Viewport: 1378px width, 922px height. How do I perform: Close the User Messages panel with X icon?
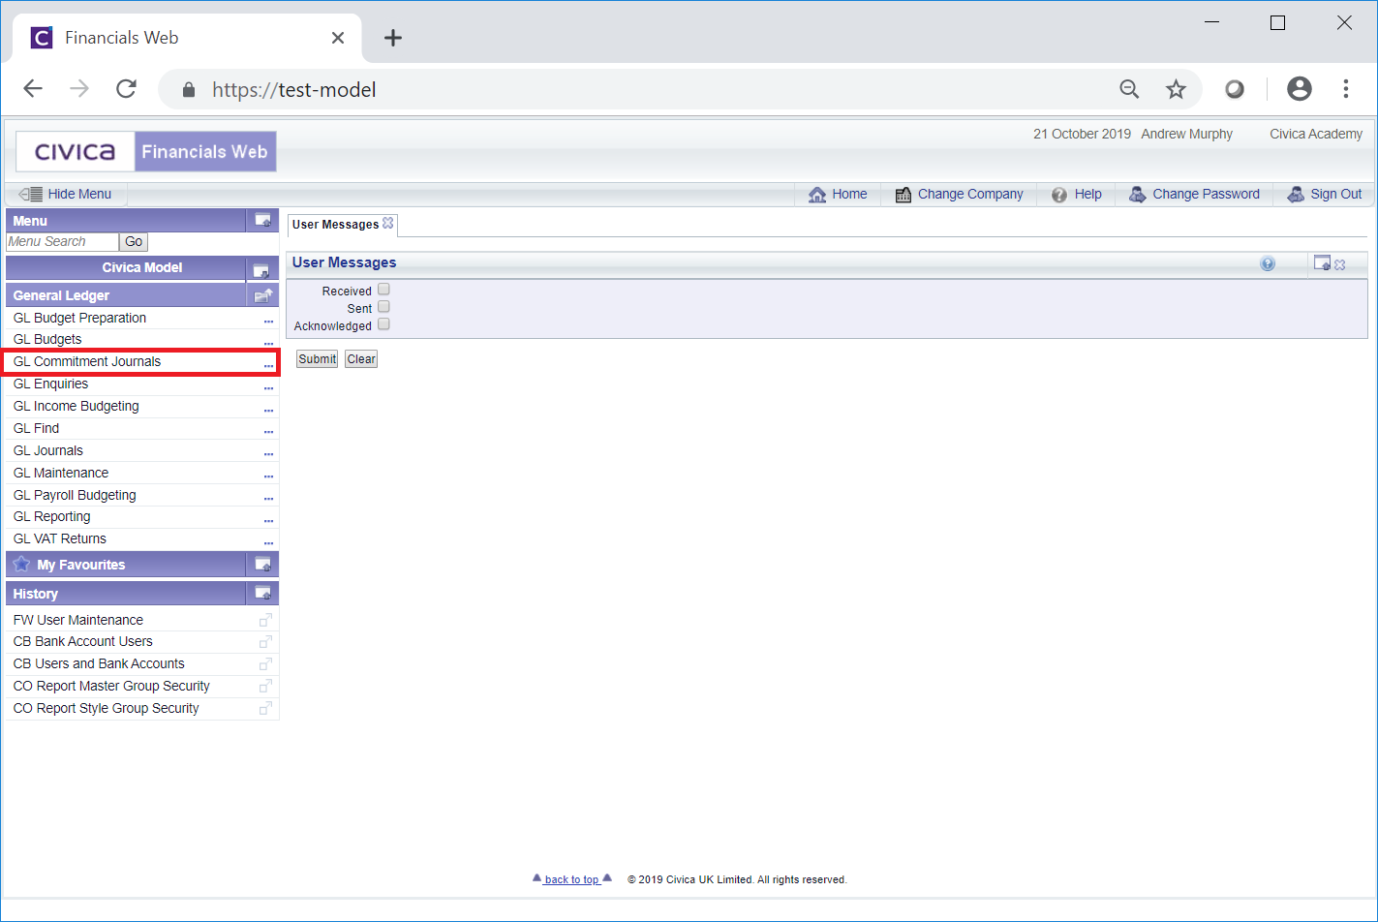(1340, 264)
